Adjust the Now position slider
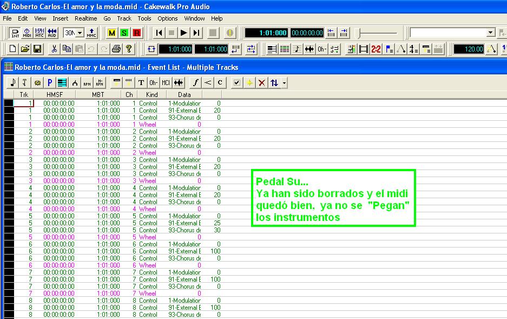This screenshot has height=319, width=507. (358, 33)
